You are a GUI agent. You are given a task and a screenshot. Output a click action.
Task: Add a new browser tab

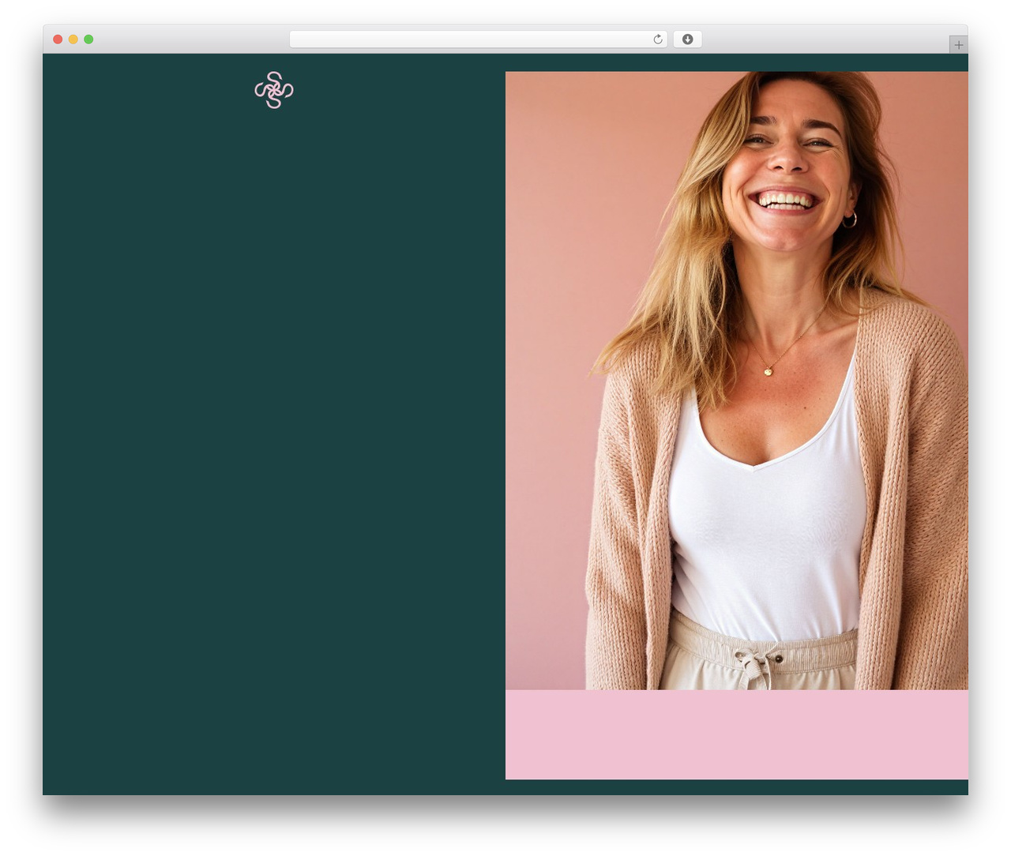coord(958,45)
